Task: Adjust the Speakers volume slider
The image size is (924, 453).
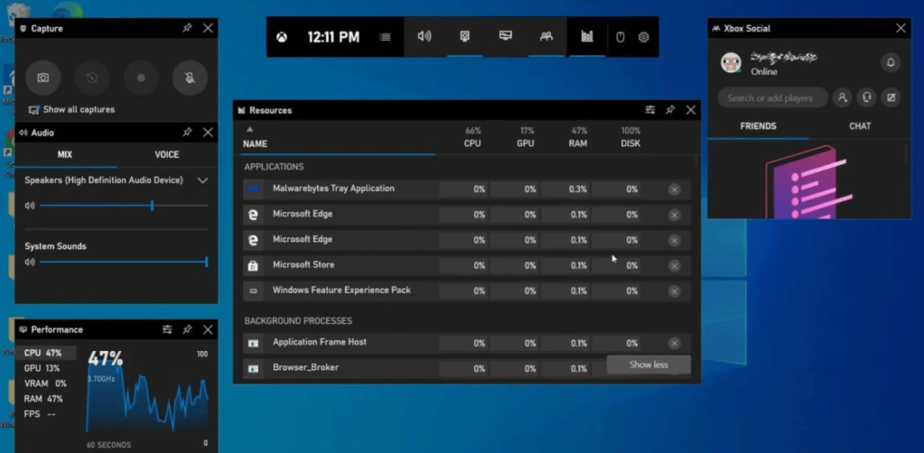Action: 124,206
